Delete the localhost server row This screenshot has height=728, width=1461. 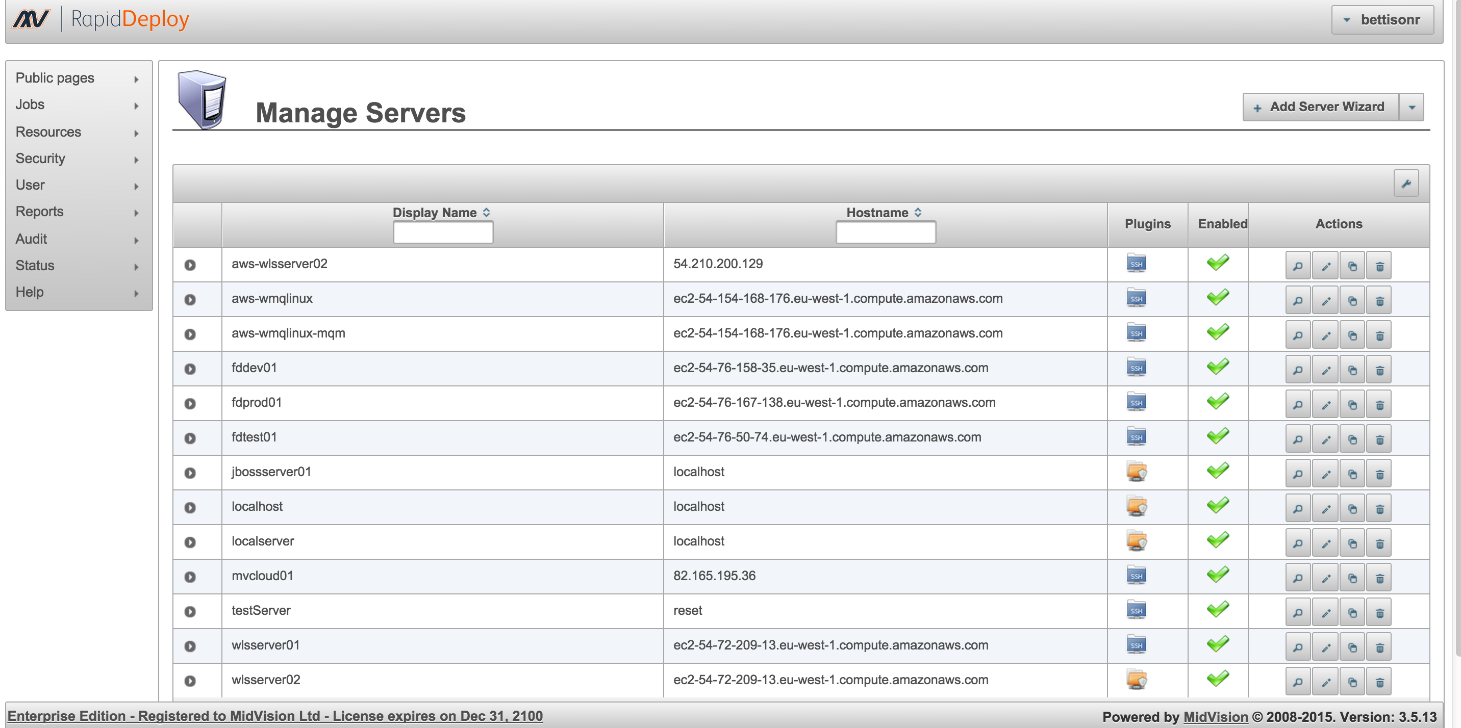1380,508
